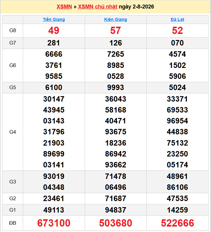Screen dimensions: 211x232
Task: Click the G6 number 9585
Action: tap(54, 76)
